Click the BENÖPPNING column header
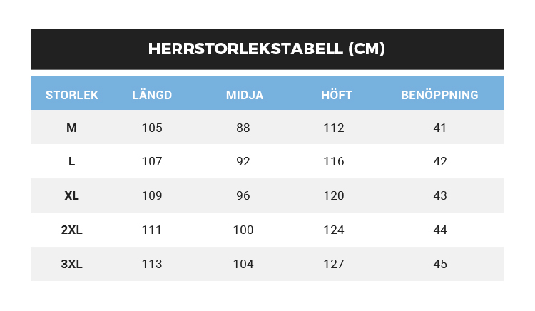Image resolution: width=535 pixels, height=311 pixels. (x=439, y=95)
